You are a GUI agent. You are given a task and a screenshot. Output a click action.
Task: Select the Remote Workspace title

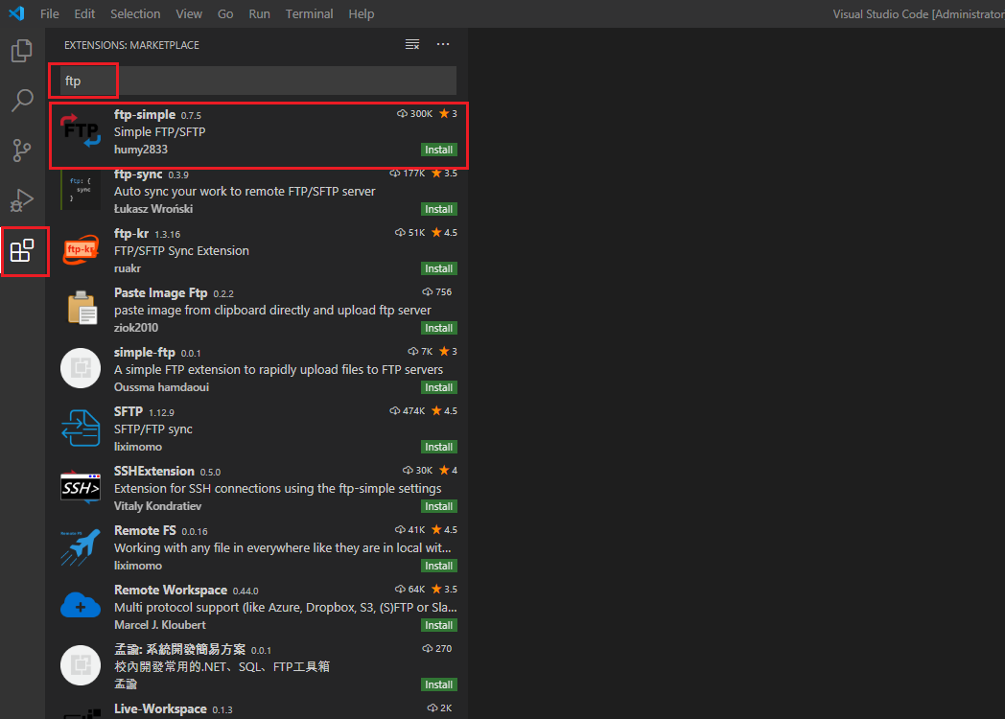point(171,591)
